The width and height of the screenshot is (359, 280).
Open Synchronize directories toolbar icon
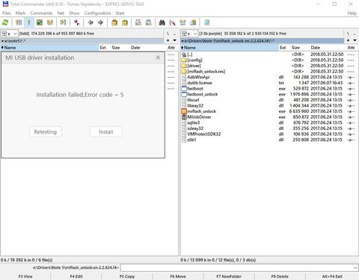(x=182, y=22)
